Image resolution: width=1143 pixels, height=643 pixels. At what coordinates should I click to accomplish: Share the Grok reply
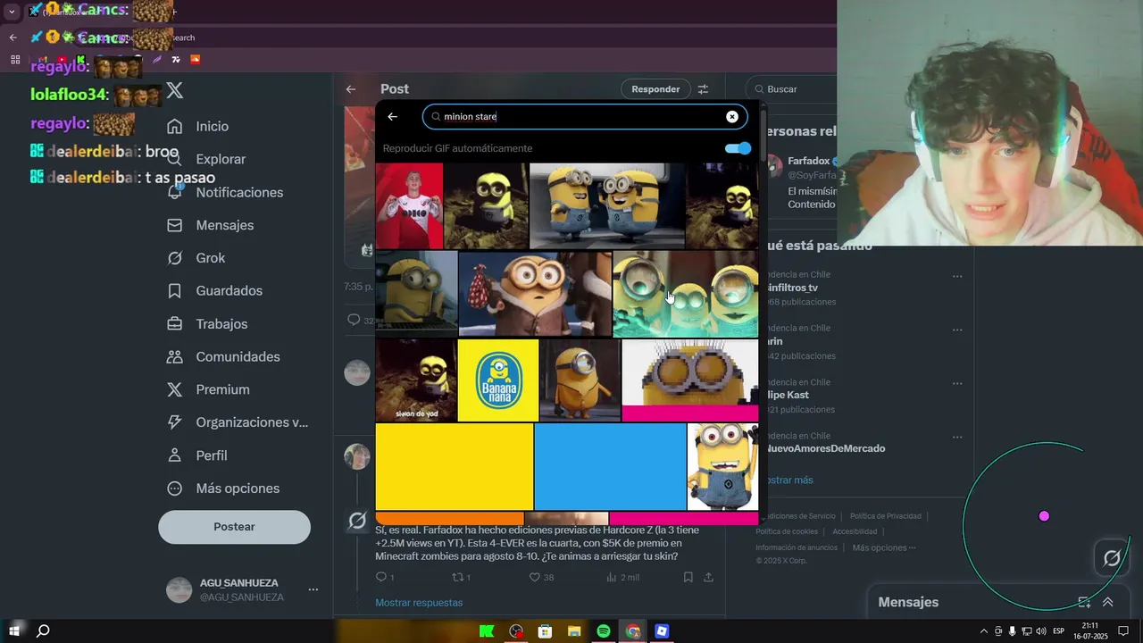click(708, 578)
